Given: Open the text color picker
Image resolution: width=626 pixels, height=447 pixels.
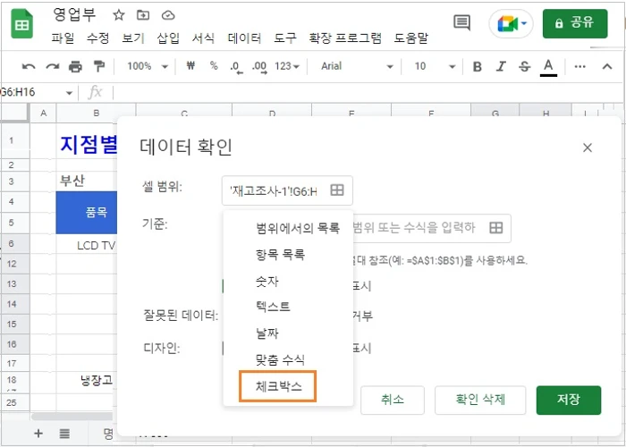Looking at the screenshot, I should pyautogui.click(x=548, y=67).
